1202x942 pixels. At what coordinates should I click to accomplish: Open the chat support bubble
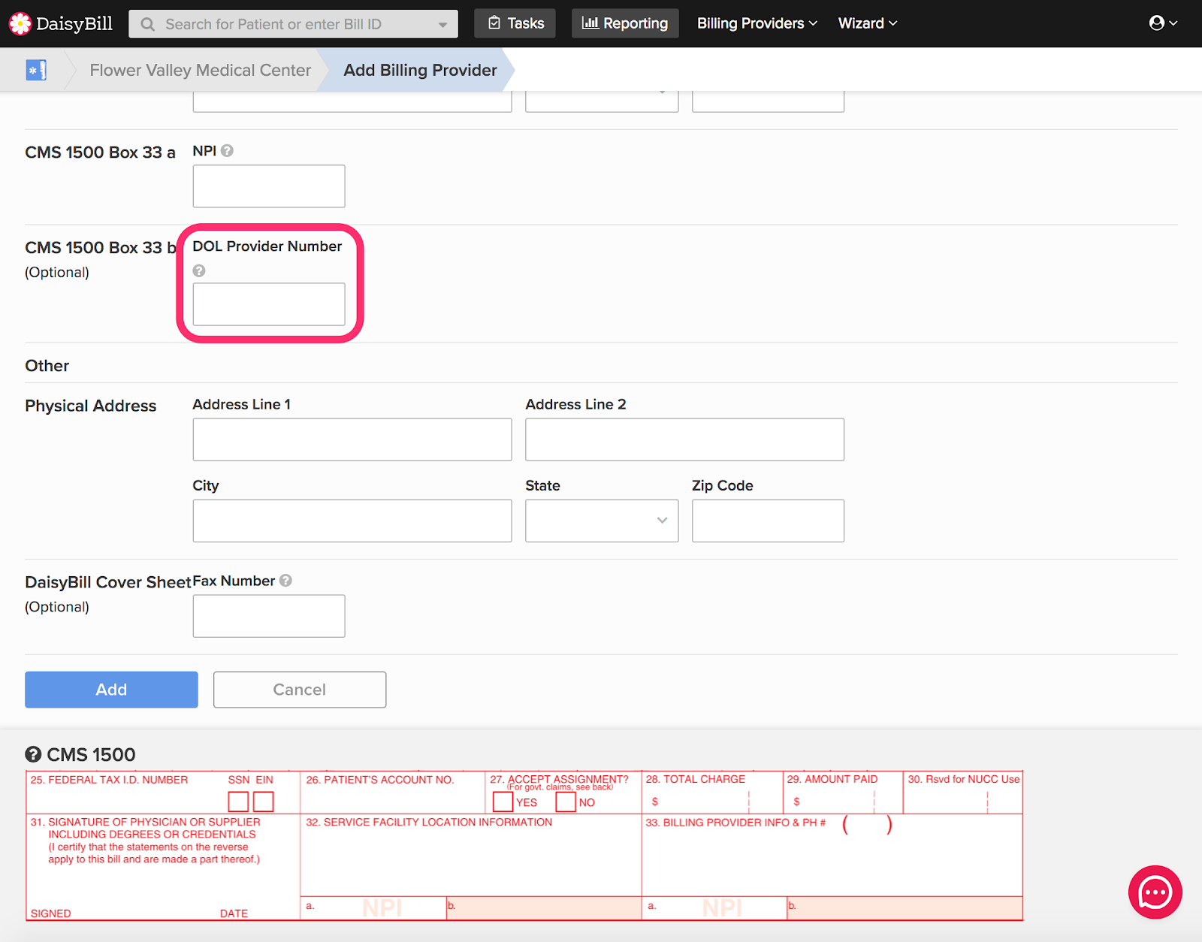1155,892
